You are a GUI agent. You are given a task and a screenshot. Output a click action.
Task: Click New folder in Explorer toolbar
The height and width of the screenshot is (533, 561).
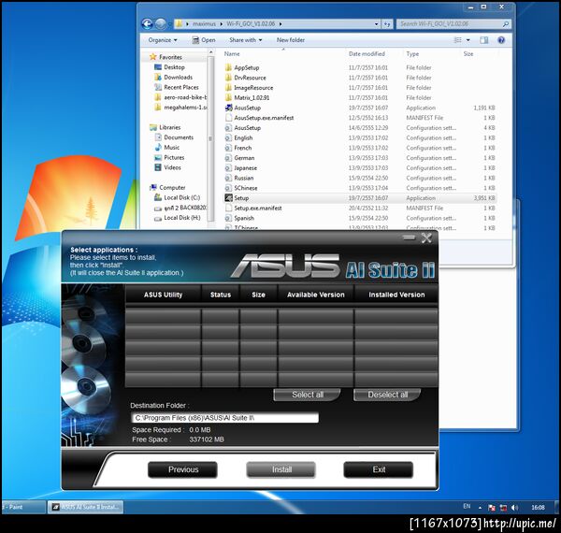291,40
